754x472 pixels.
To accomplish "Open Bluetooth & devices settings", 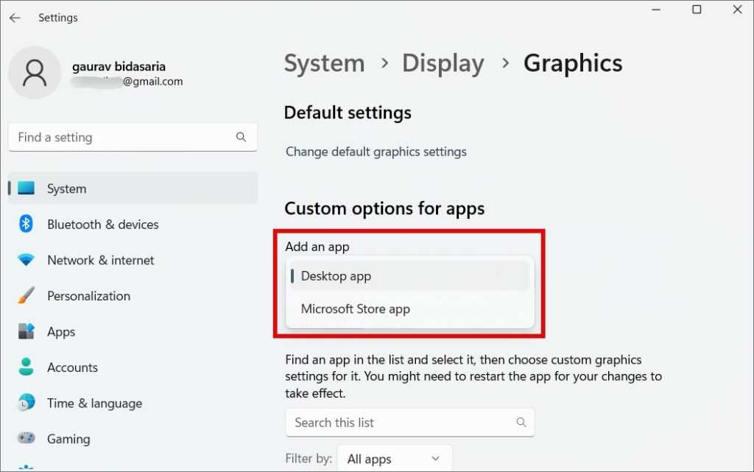I will pyautogui.click(x=133, y=224).
